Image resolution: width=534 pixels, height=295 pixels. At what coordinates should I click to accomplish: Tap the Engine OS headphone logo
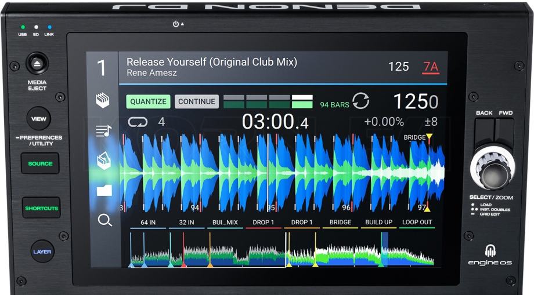tap(490, 251)
